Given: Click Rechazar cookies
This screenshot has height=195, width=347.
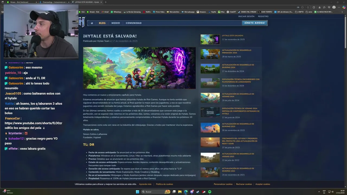Looking at the screenshot, I should (x=244, y=184).
